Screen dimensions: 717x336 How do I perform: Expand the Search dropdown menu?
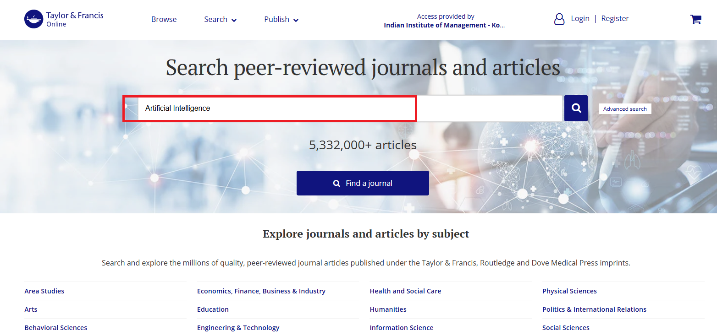click(x=220, y=19)
